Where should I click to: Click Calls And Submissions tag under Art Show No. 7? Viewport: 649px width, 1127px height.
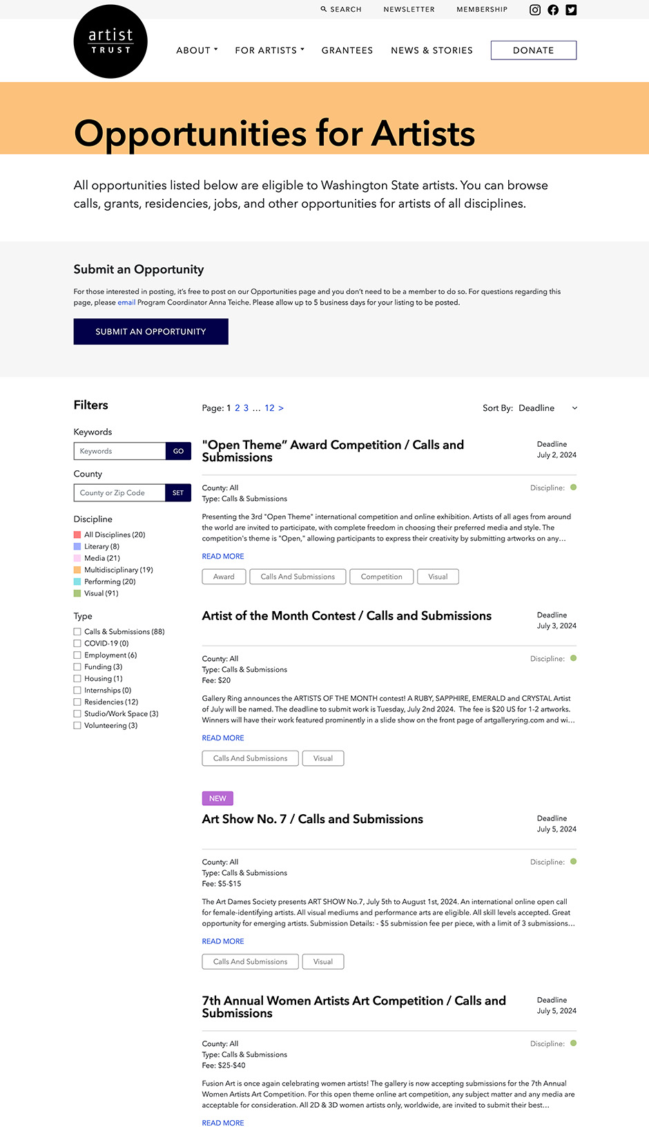click(x=250, y=961)
